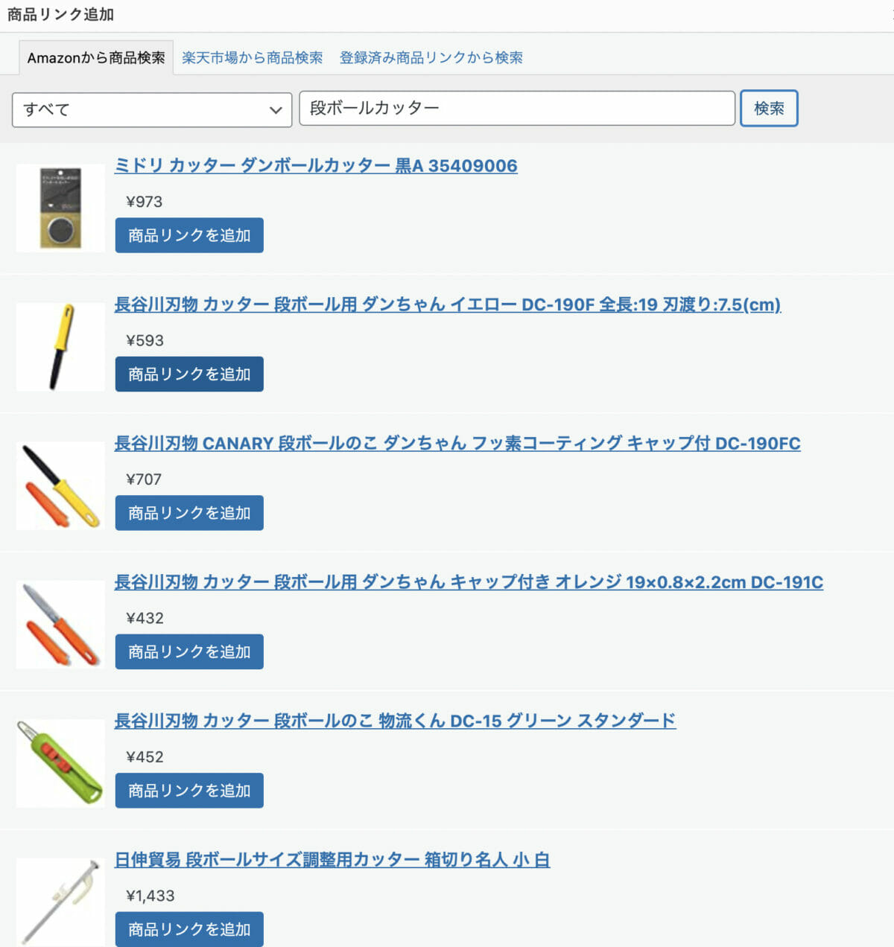This screenshot has height=947, width=894.
Task: Add product link for the ¥593 item
Action: [189, 374]
